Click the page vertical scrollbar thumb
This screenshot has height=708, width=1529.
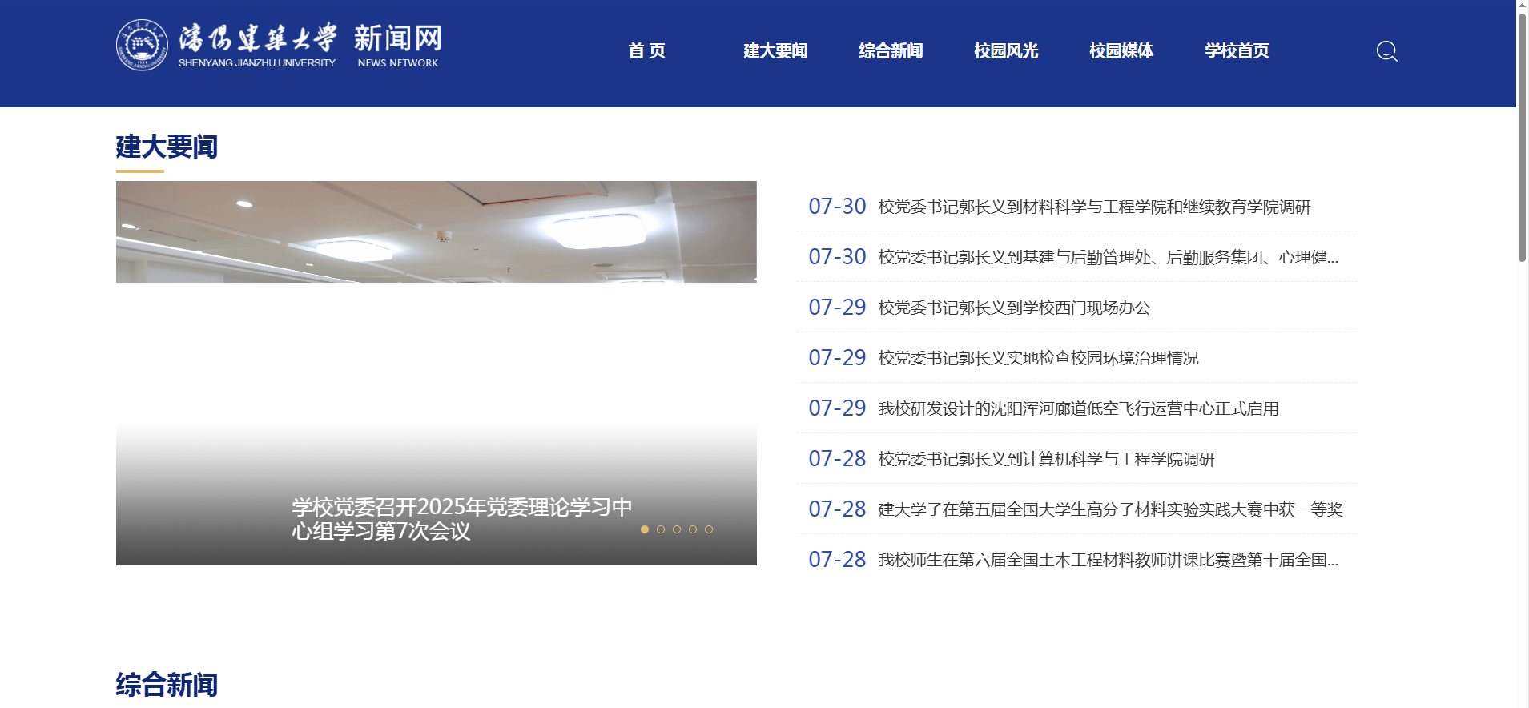pyautogui.click(x=1522, y=137)
